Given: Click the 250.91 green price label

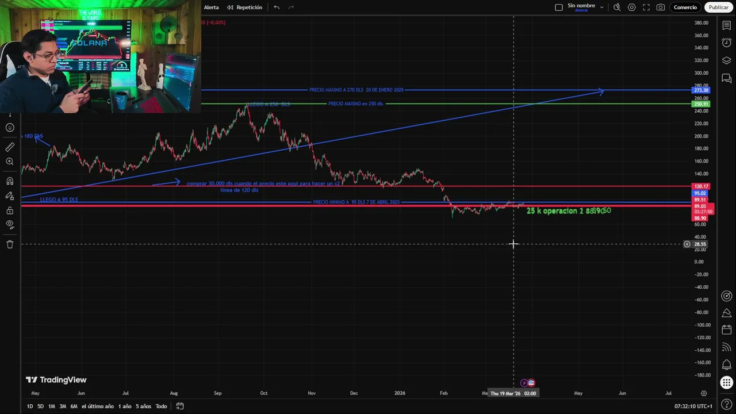Looking at the screenshot, I should [x=701, y=104].
